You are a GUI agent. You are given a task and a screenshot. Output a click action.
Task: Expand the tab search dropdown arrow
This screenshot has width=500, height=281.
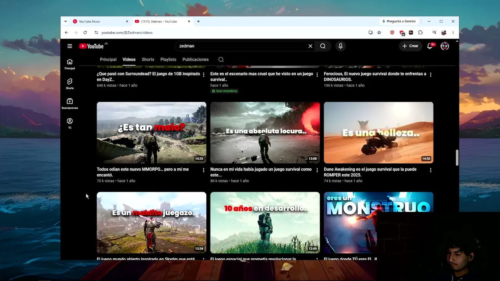coord(66,21)
